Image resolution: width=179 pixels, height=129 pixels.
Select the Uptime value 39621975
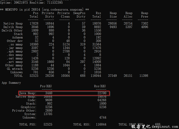[x=21, y=2]
